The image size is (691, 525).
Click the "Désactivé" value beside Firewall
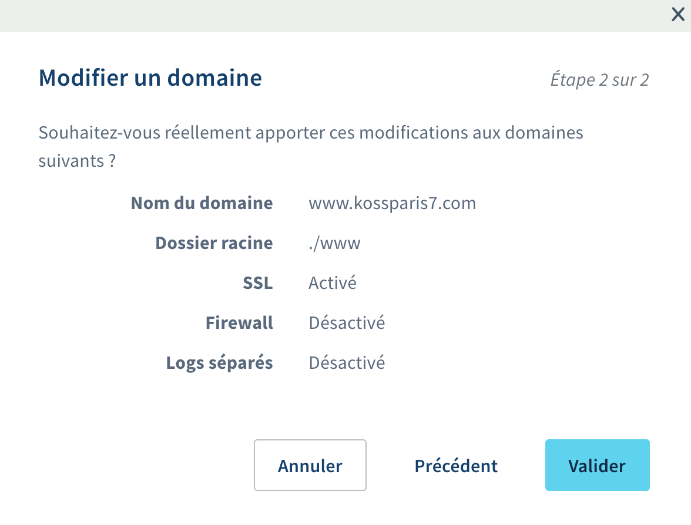click(347, 323)
